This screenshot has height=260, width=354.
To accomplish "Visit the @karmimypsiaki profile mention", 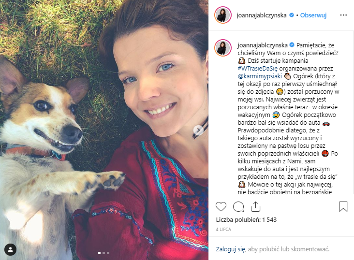I will click(x=260, y=76).
